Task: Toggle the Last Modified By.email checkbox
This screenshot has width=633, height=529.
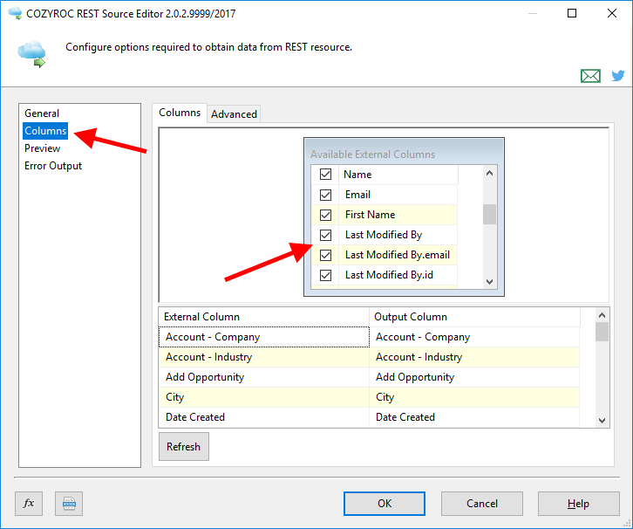Action: 325,255
